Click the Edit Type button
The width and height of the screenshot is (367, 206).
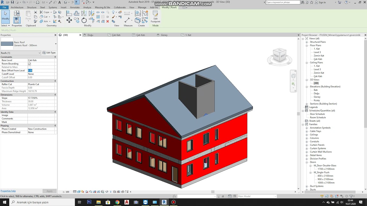tap(49, 53)
